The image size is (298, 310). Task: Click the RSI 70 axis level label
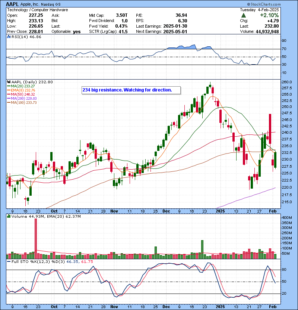click(284, 49)
